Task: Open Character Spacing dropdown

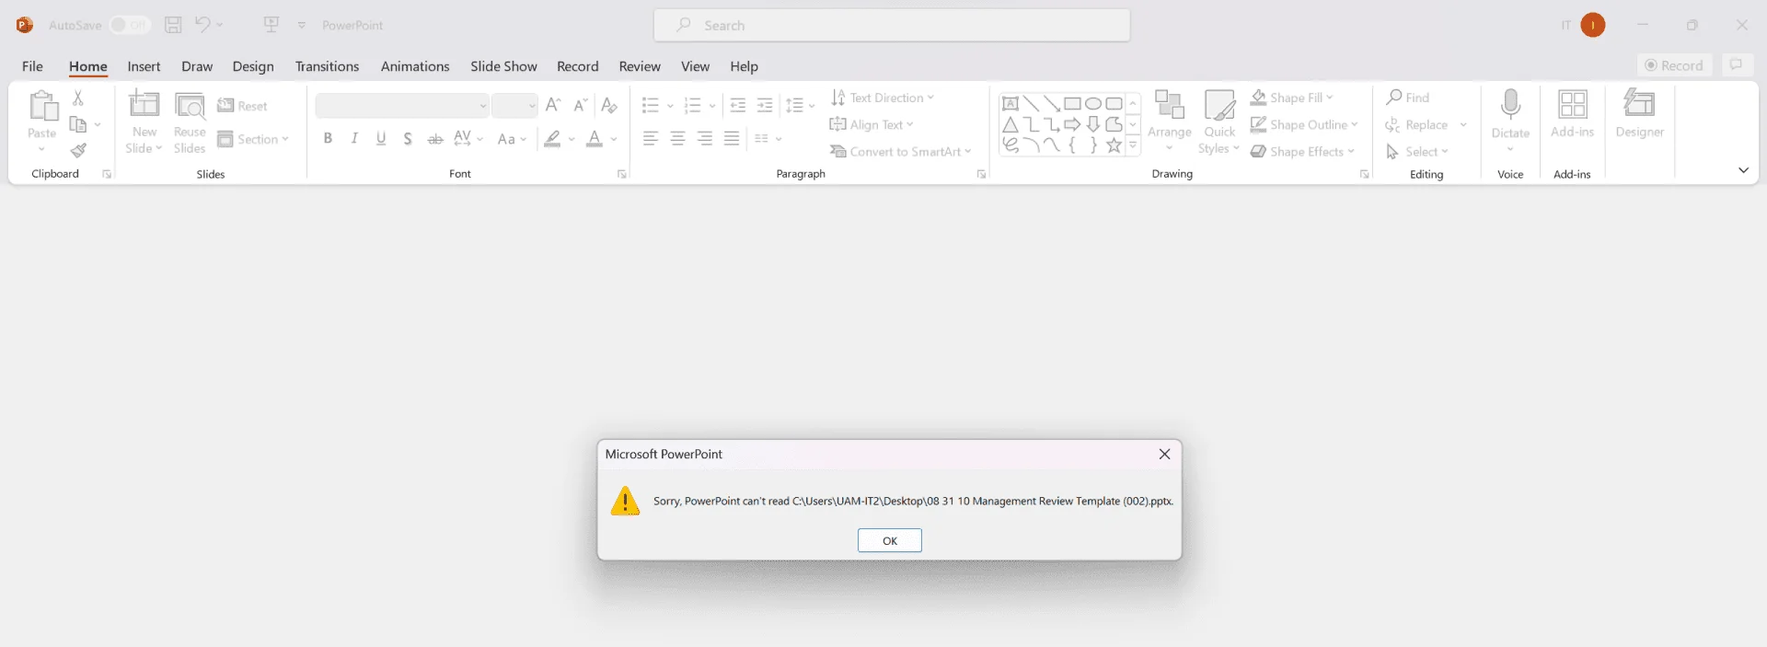Action: tap(468, 139)
